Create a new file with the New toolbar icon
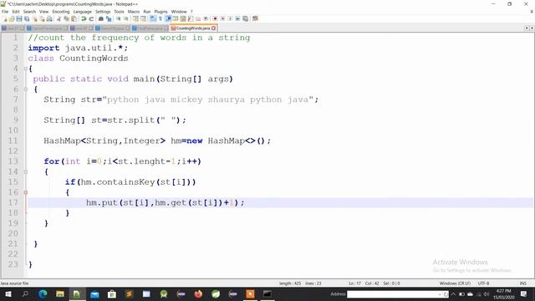The image size is (535, 301). pos(5,18)
